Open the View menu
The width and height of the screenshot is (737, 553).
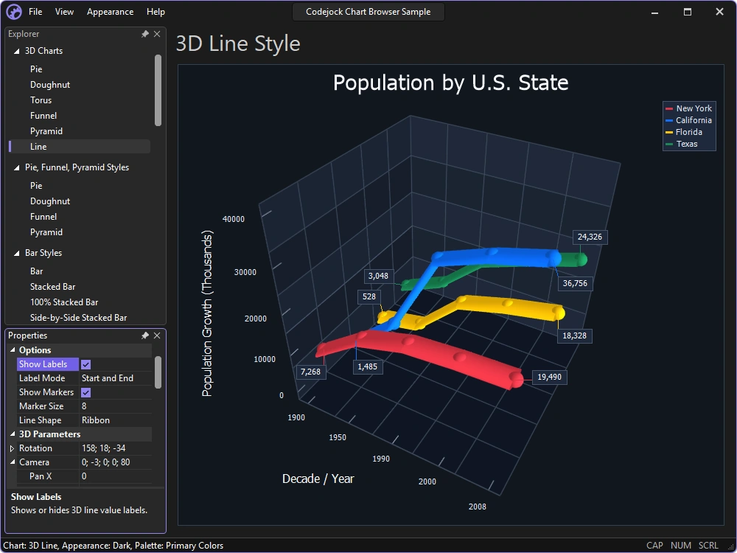pyautogui.click(x=64, y=12)
